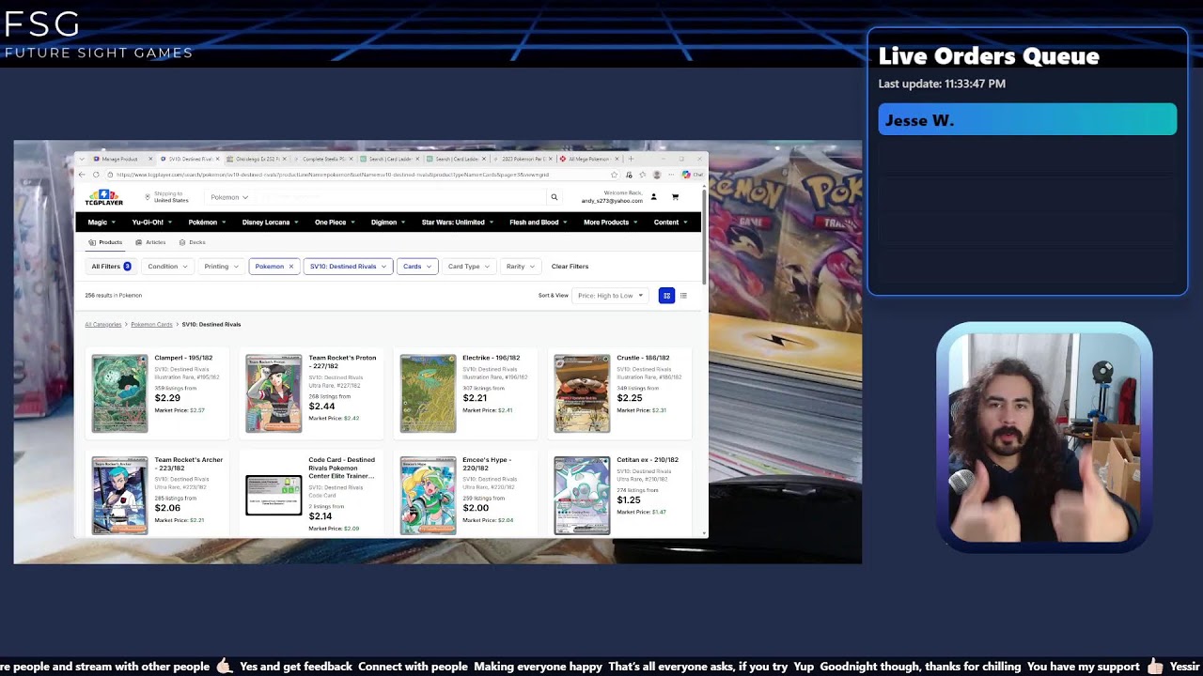Expand the Card Type filter dropdown

(x=469, y=267)
